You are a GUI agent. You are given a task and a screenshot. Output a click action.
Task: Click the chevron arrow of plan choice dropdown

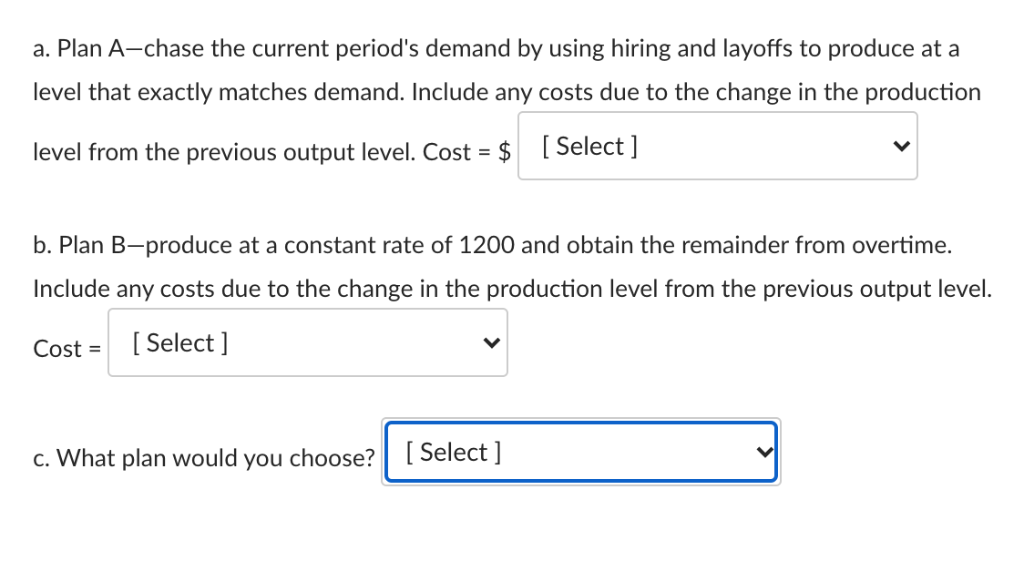pos(763,452)
